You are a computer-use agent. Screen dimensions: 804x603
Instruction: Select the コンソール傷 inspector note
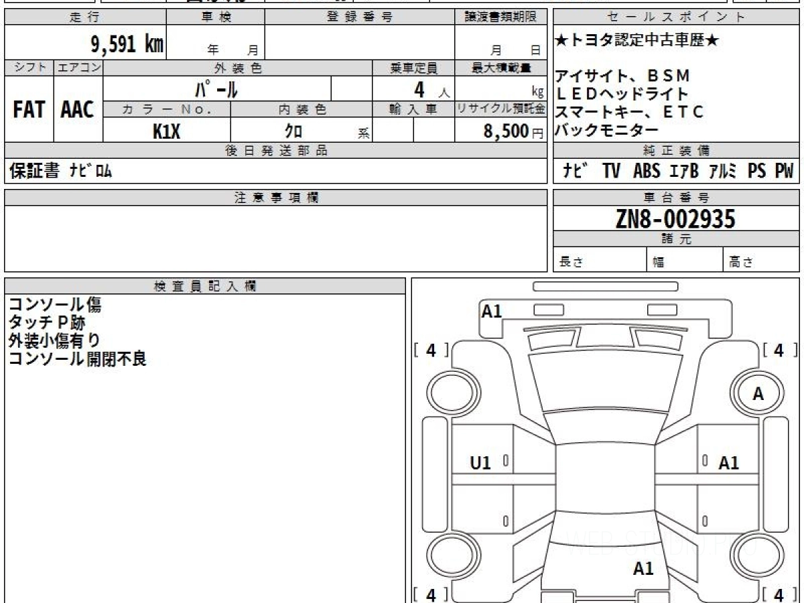click(55, 306)
